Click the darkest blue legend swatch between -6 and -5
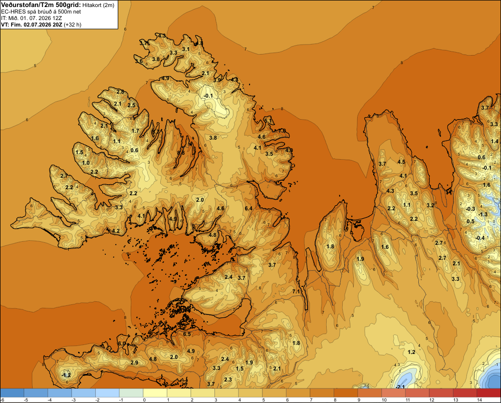This screenshot has height=403, width=501. [x=12, y=393]
